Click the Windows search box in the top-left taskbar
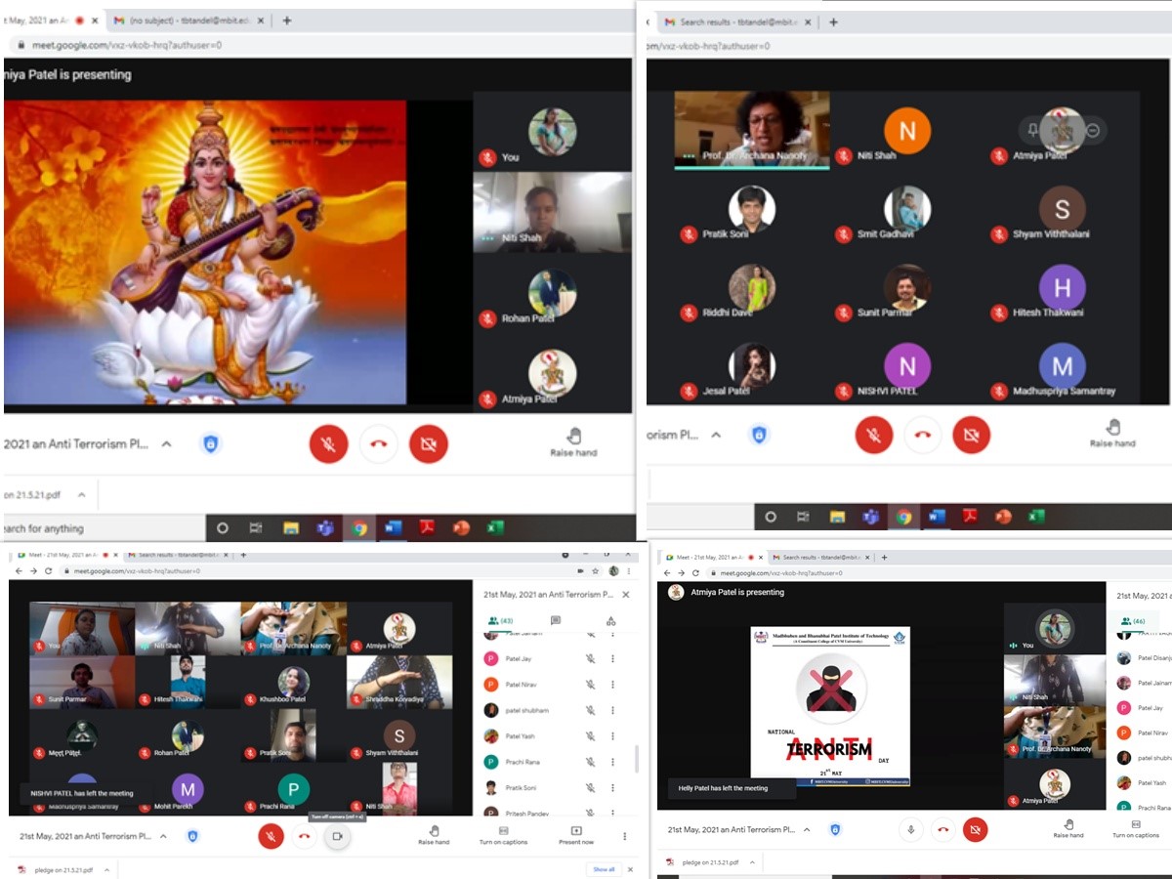 tap(103, 528)
